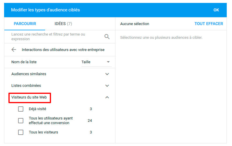The height and width of the screenshot is (146, 232).
Task: Select the 'Visiteurs du site Web' category label
Action: point(29,97)
